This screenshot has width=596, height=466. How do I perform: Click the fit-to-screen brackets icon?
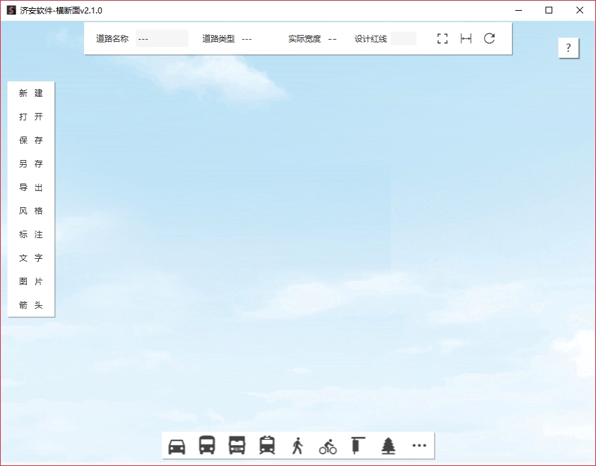[443, 38]
